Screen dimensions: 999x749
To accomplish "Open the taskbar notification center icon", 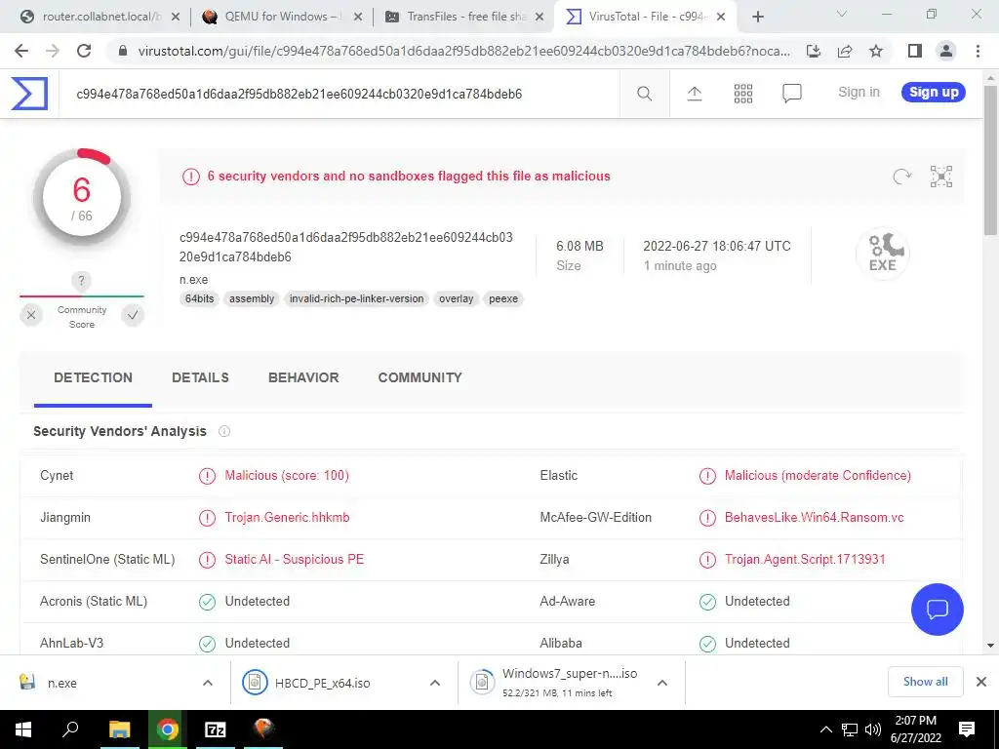I will click(967, 729).
